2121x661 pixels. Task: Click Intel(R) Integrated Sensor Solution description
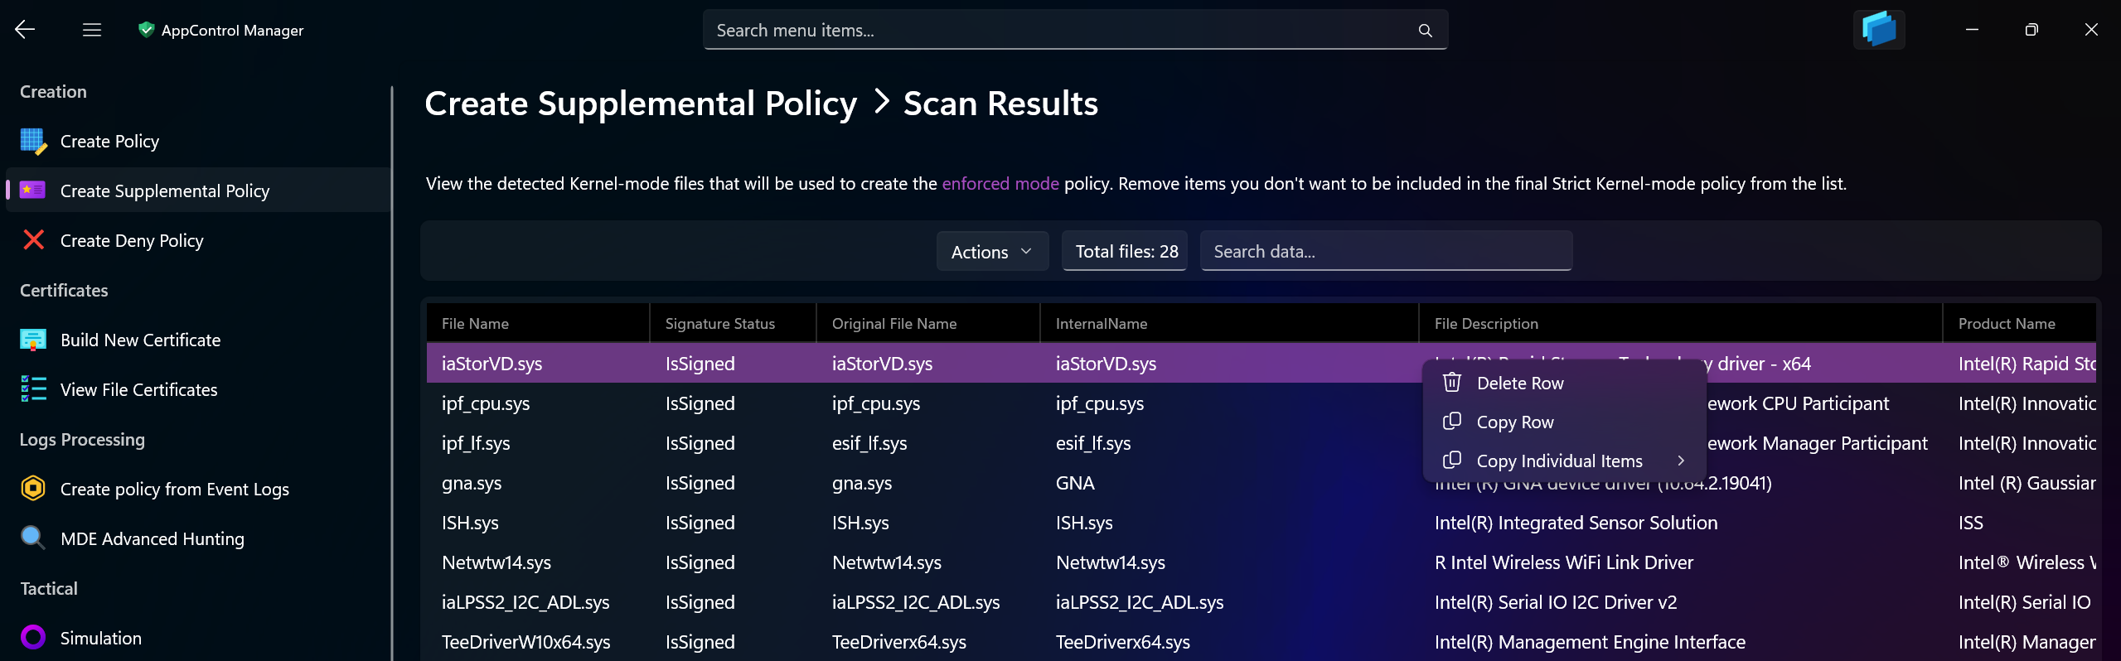pos(1576,523)
